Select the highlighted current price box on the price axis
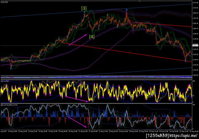 (x=195, y=45)
